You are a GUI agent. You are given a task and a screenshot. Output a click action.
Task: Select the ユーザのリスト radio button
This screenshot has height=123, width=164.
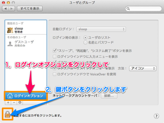[85, 38]
